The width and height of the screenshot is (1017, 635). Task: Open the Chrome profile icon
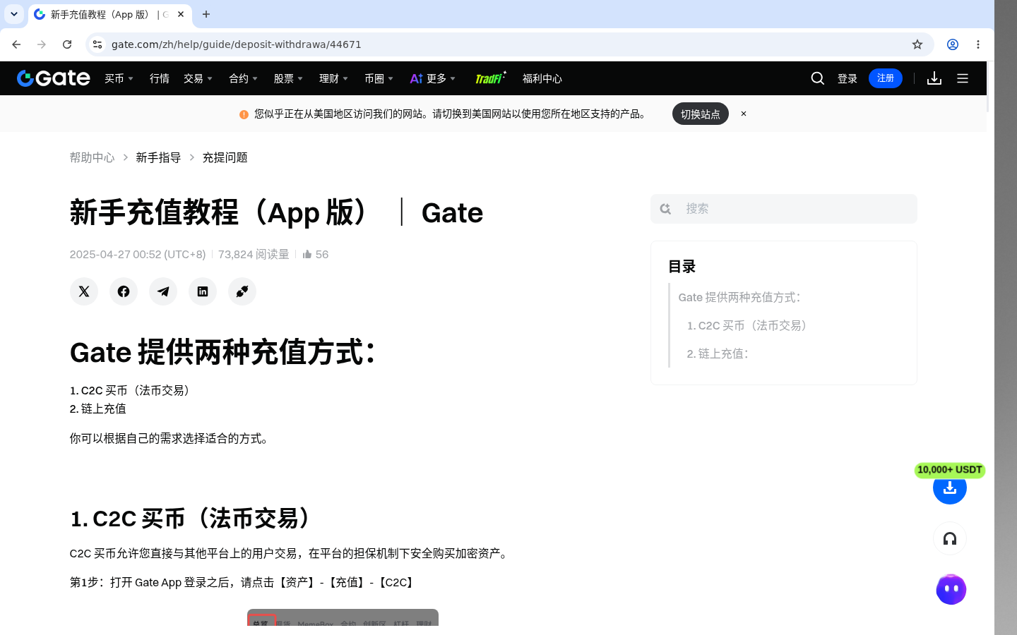tap(953, 44)
